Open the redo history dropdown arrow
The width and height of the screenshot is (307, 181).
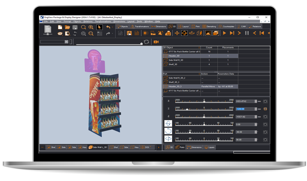tap(112, 34)
